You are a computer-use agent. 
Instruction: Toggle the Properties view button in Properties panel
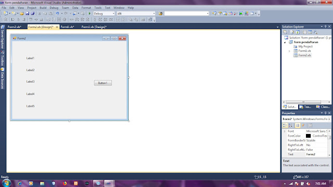pos(298,125)
